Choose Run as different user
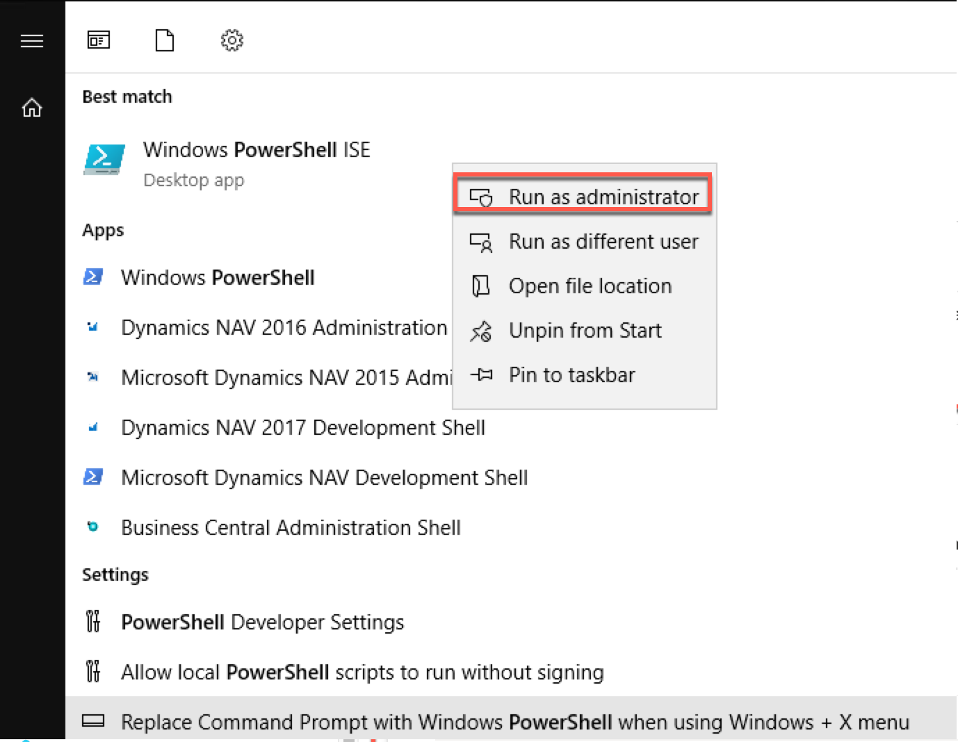 (x=584, y=242)
